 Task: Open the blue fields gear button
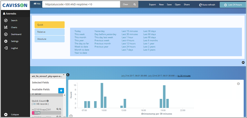(x=61, y=91)
